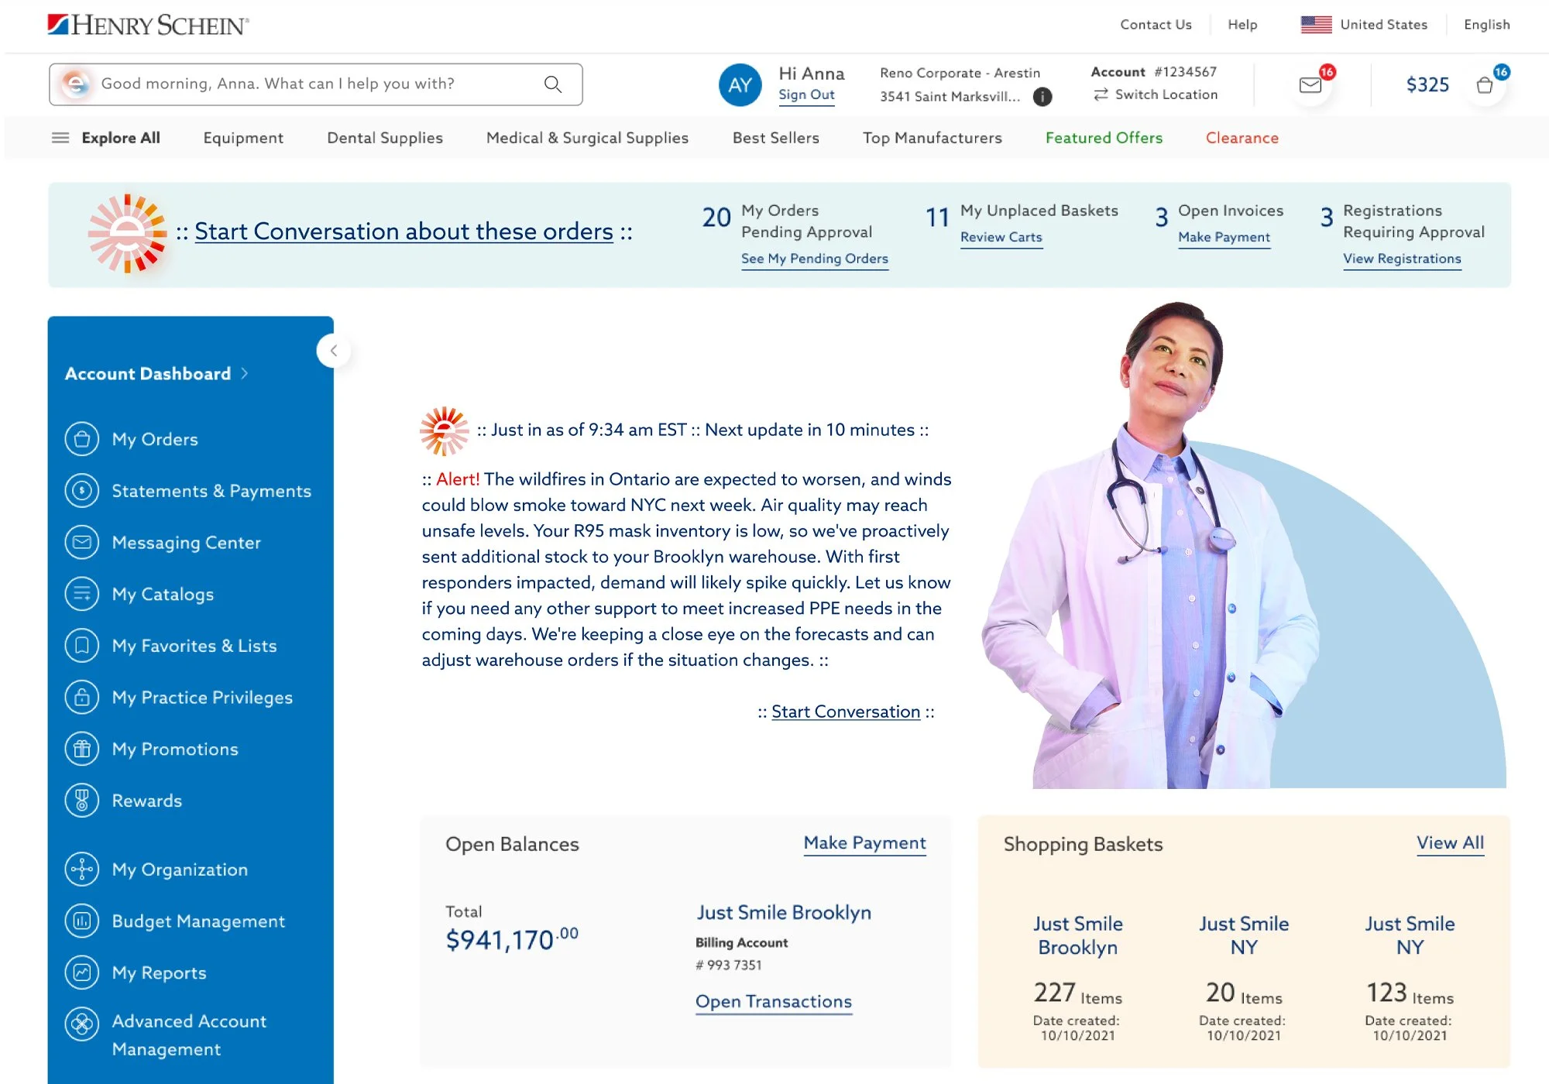This screenshot has height=1084, width=1549.
Task: Open the shopping basket icon
Action: 1485,85
